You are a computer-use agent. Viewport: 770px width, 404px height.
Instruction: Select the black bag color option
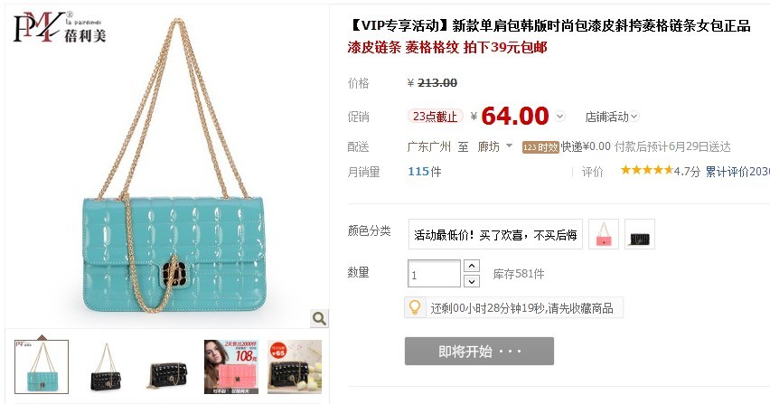tap(639, 234)
